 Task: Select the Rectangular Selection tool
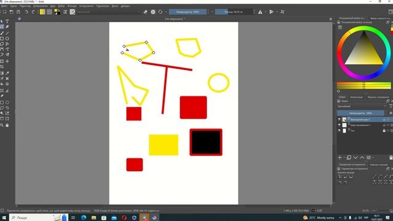pyautogui.click(x=2, y=103)
